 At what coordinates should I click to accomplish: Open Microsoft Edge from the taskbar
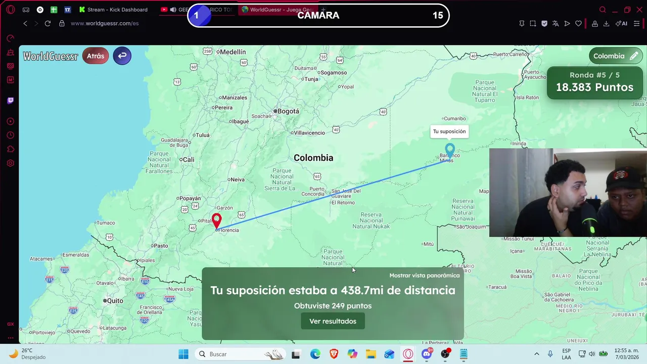pos(315,354)
